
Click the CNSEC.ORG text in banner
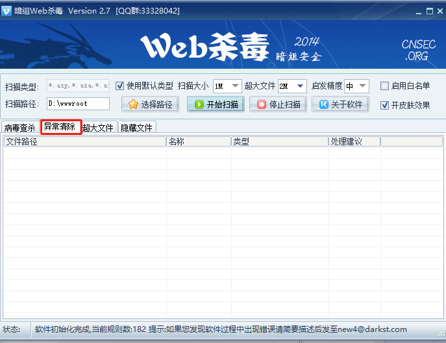(x=419, y=51)
